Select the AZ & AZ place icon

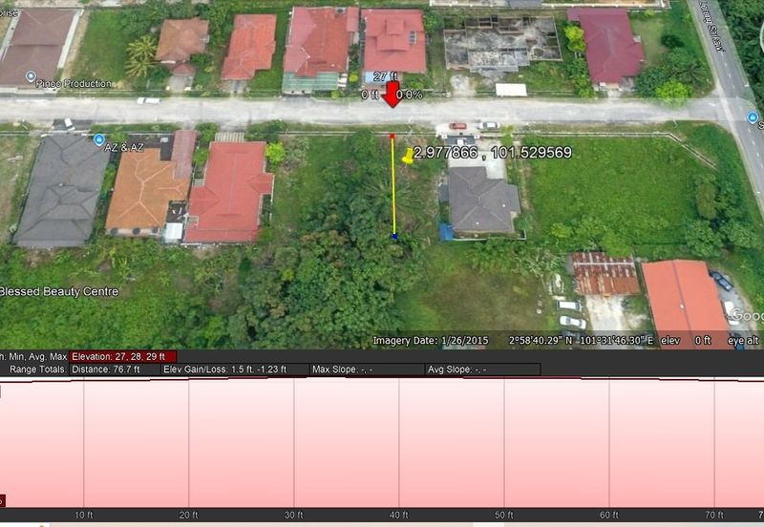click(99, 140)
